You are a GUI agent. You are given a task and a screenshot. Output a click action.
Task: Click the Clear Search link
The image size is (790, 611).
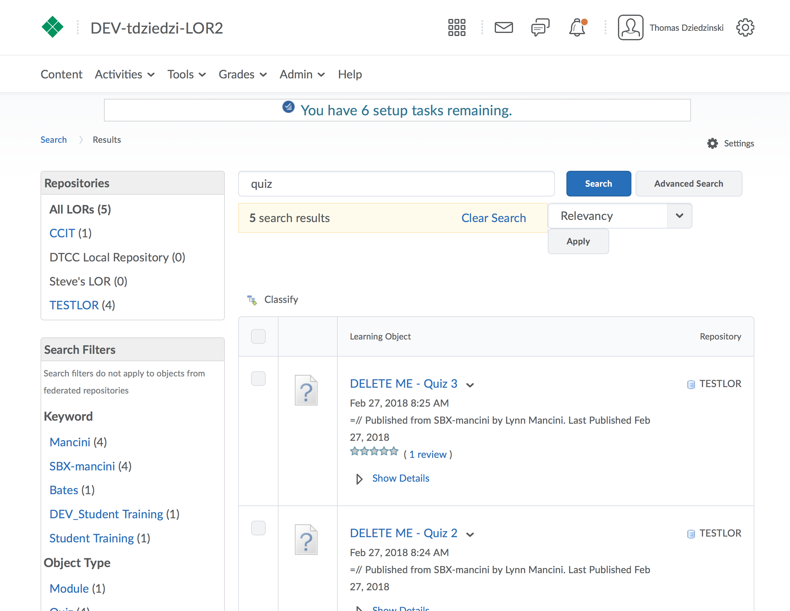point(494,218)
